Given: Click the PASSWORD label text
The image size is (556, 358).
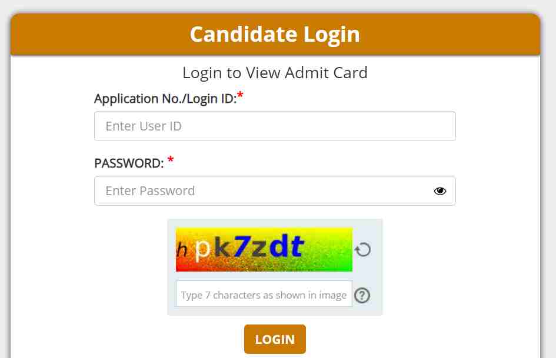Looking at the screenshot, I should click(x=128, y=164).
